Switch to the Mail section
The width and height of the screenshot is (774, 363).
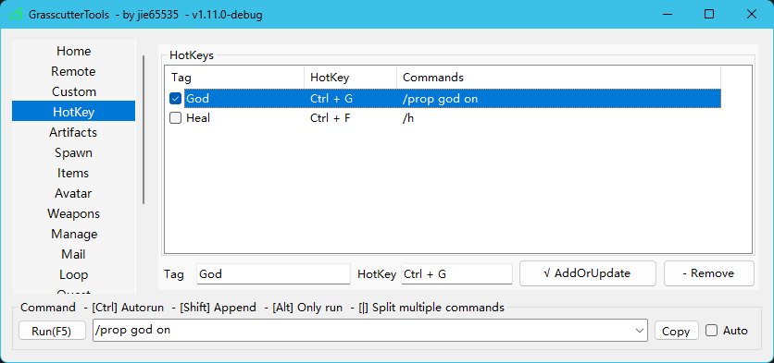click(x=73, y=254)
